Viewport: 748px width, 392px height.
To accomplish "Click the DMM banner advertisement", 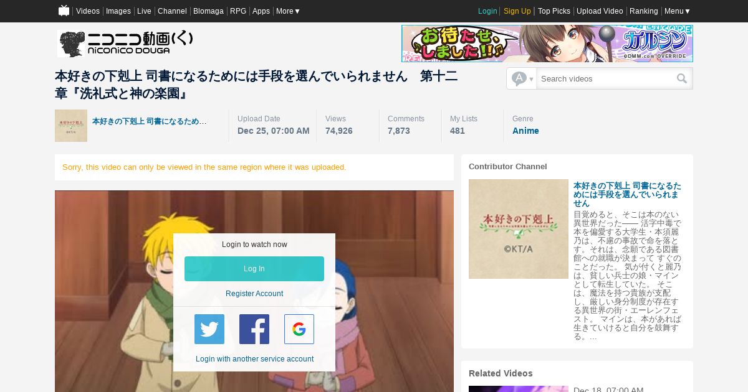I will coord(547,44).
